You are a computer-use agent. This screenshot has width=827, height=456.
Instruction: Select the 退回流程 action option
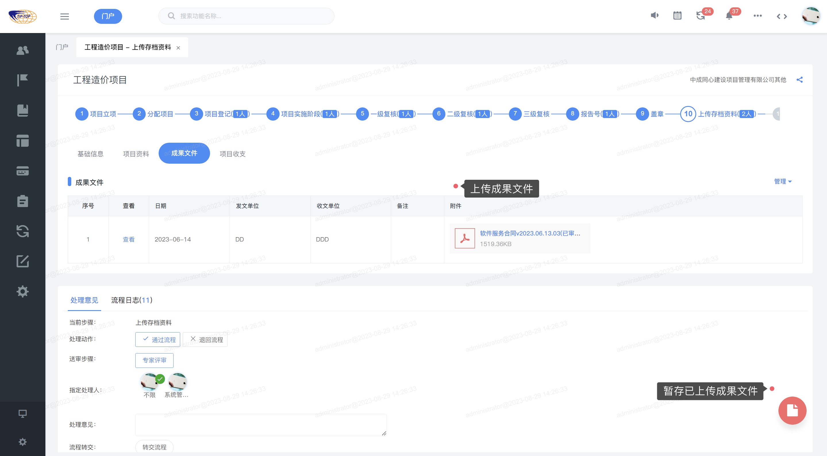point(205,339)
